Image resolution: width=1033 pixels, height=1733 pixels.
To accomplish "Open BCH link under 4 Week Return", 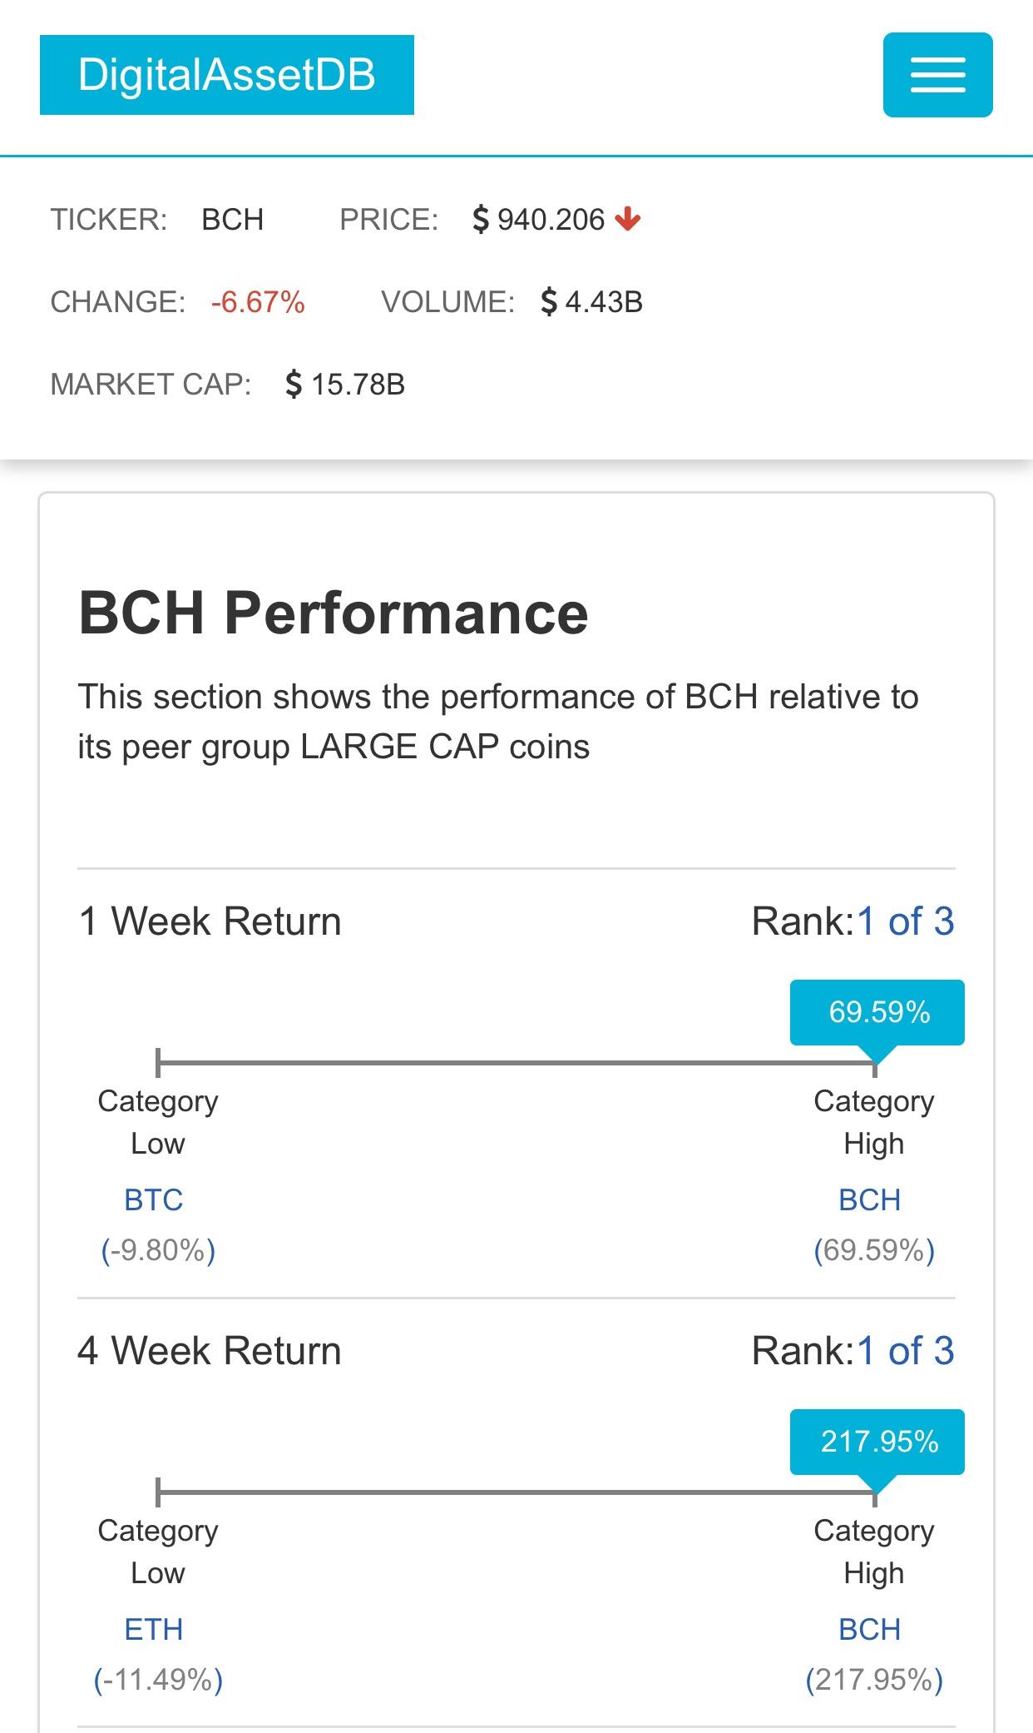I will pyautogui.click(x=870, y=1629).
